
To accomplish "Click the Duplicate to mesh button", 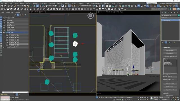I will click(170, 90).
